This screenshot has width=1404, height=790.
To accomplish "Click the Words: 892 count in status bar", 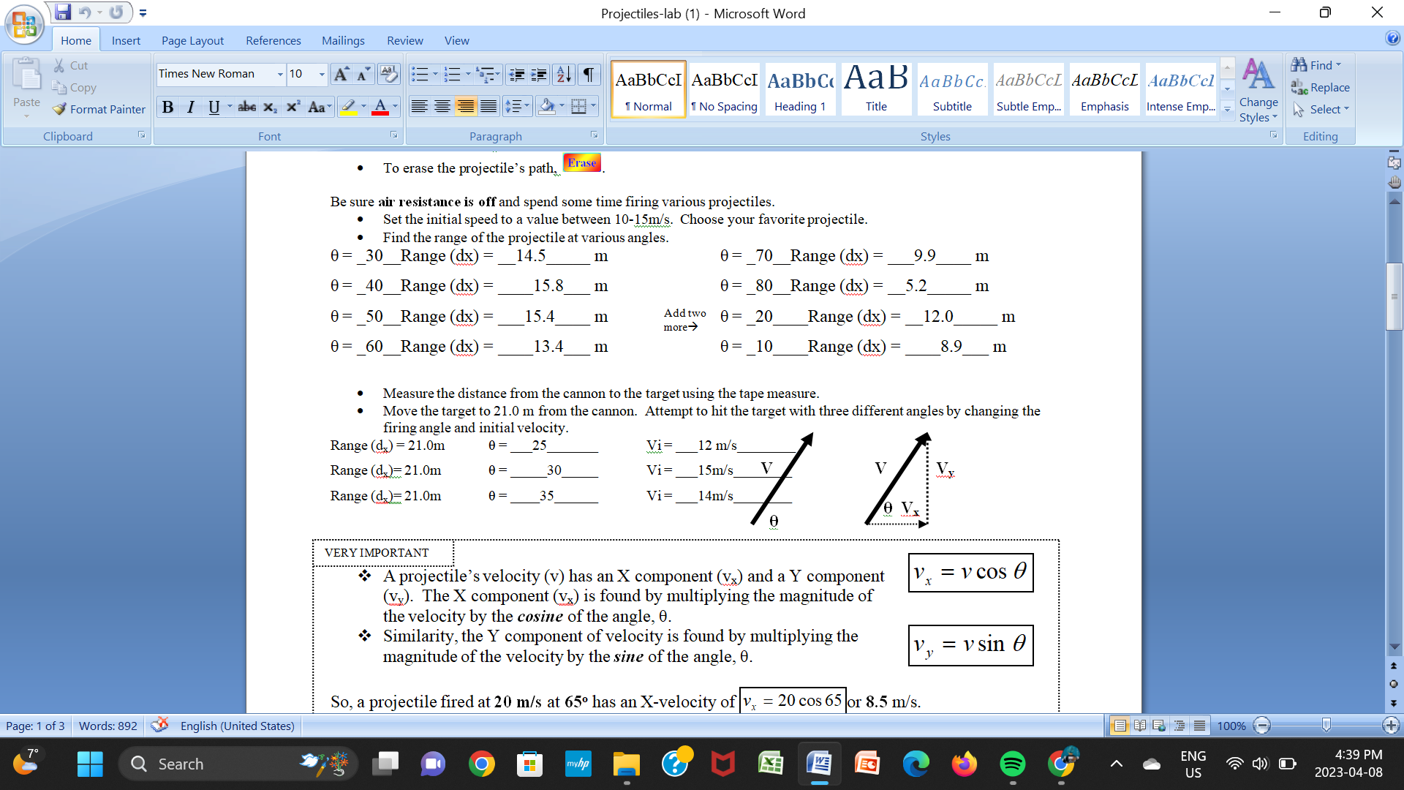I will pyautogui.click(x=107, y=726).
